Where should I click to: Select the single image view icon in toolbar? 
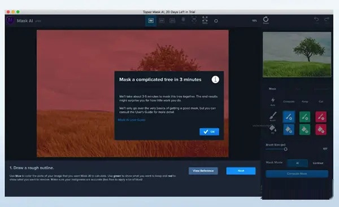pos(151,21)
